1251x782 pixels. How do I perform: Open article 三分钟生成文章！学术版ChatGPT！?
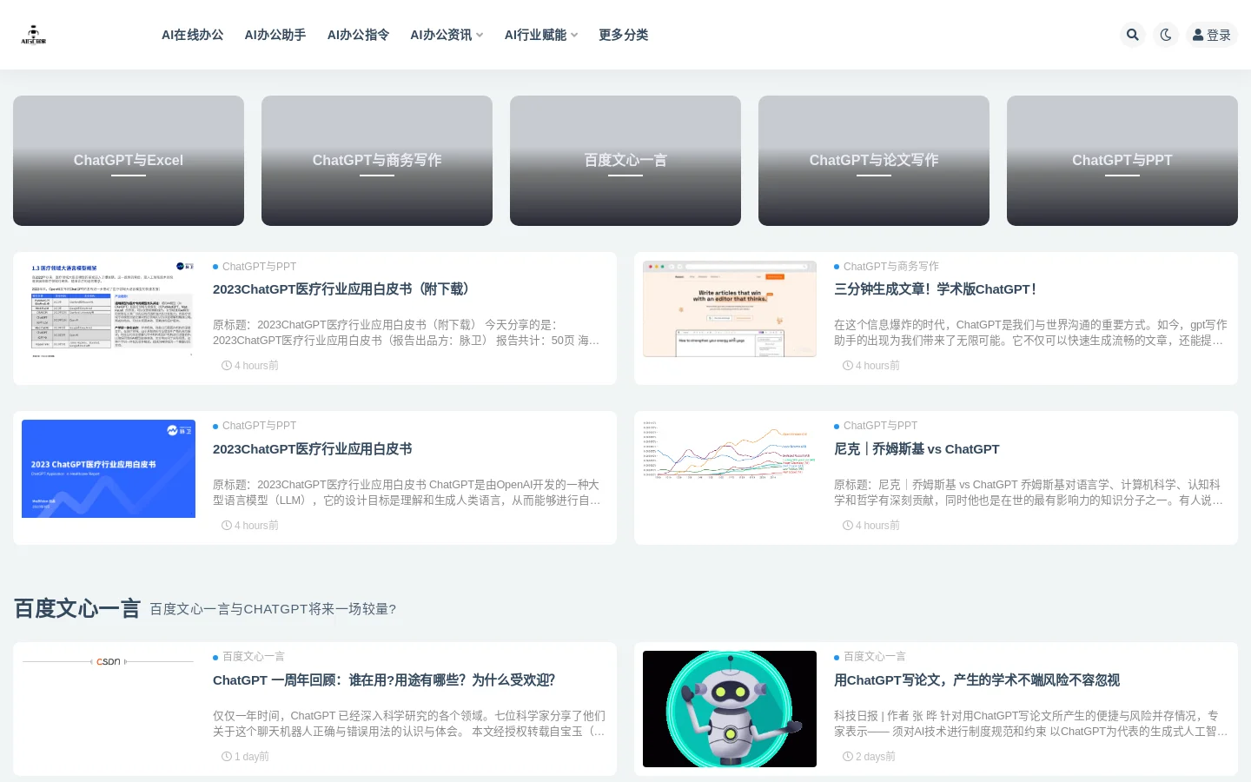click(935, 289)
